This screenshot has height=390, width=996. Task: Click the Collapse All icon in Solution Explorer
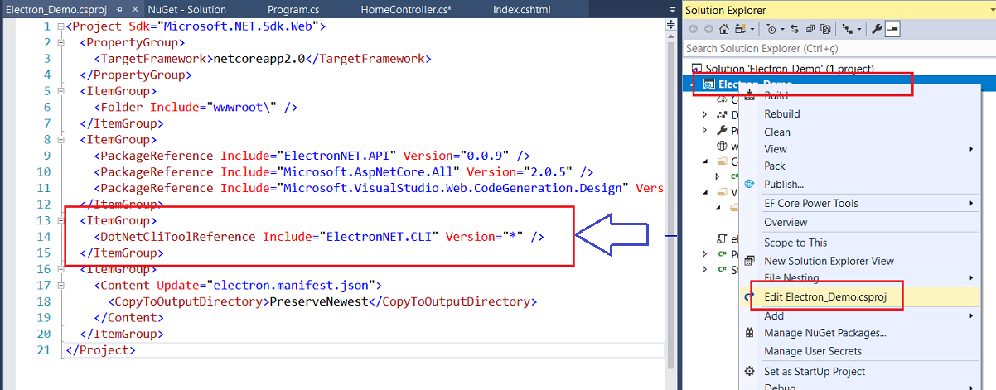[810, 29]
